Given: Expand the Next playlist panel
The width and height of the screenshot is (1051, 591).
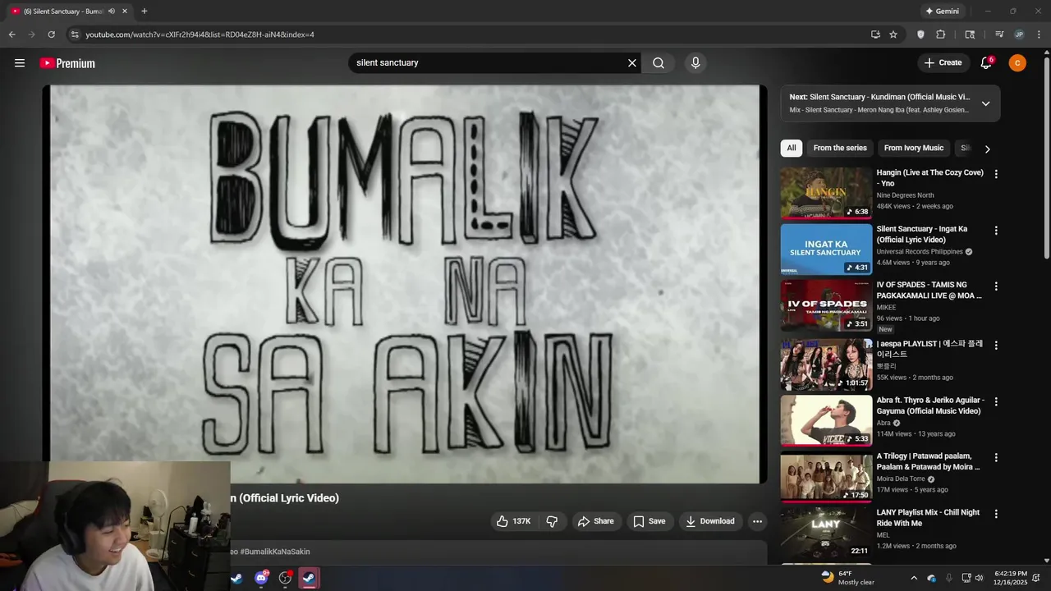Looking at the screenshot, I should [985, 103].
